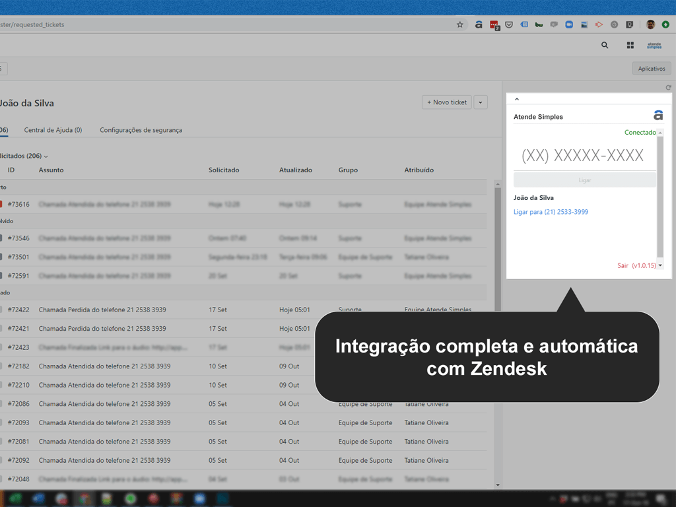Click Sair link in the widget
This screenshot has height=507, width=676.
point(623,265)
